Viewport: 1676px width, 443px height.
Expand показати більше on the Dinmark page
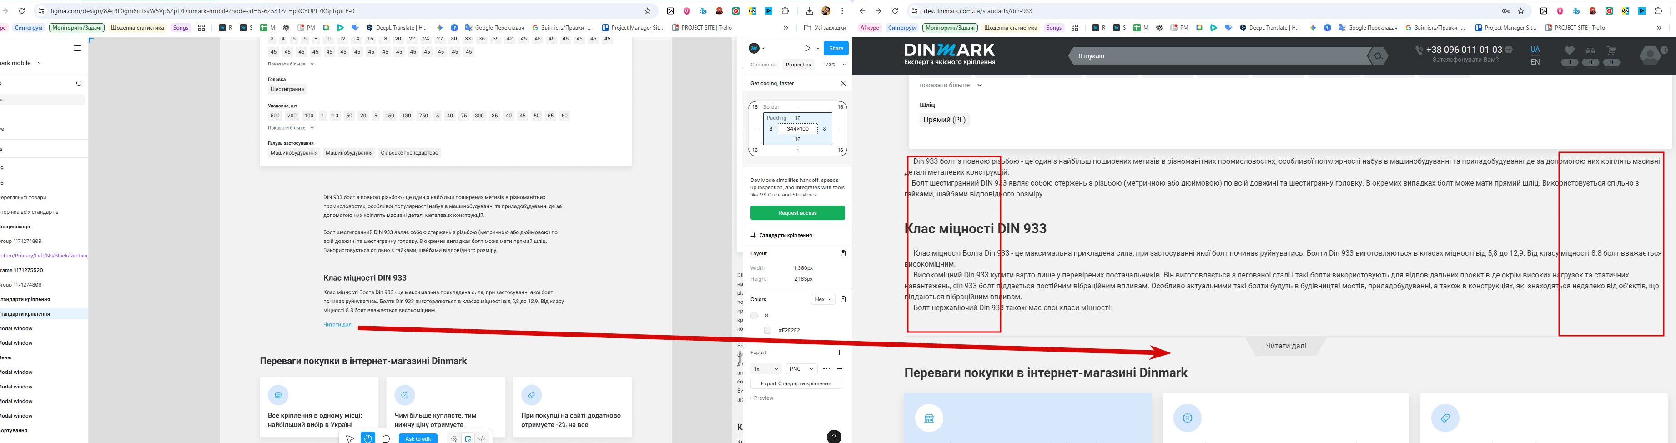click(x=951, y=85)
